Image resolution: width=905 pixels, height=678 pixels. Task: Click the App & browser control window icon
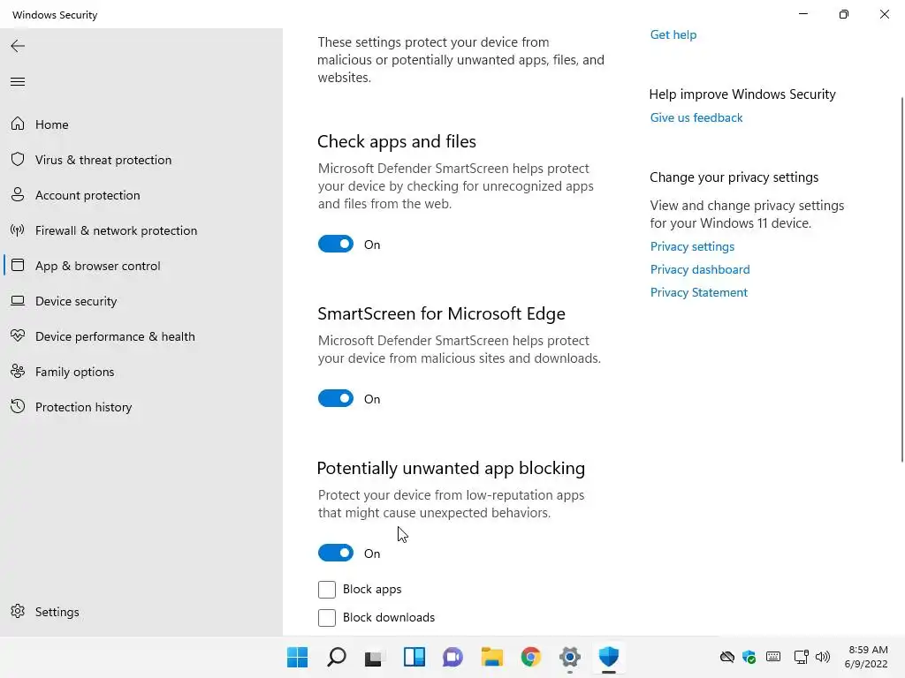(18, 265)
